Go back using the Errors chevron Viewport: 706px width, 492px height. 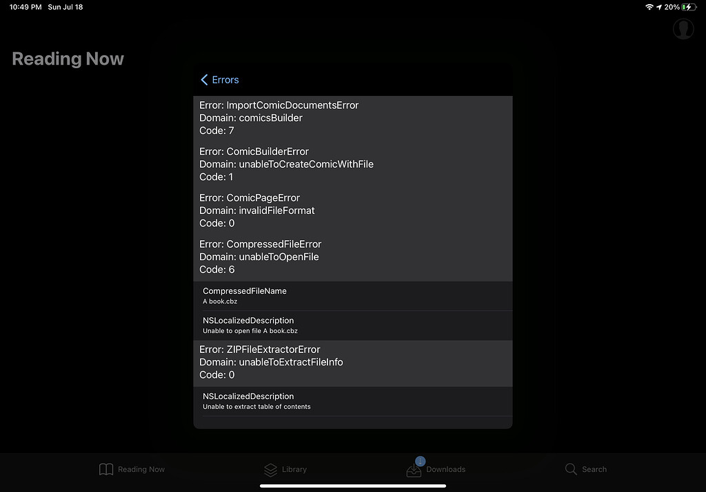click(x=204, y=80)
